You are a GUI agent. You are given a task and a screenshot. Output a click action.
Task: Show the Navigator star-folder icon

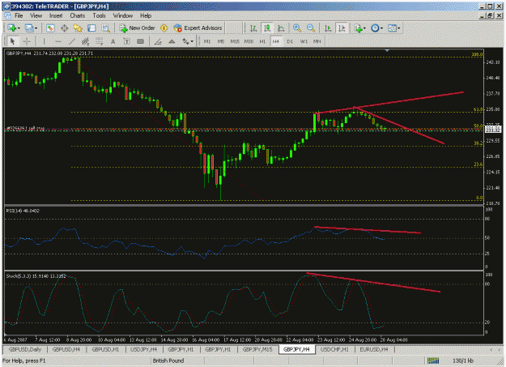click(x=78, y=28)
